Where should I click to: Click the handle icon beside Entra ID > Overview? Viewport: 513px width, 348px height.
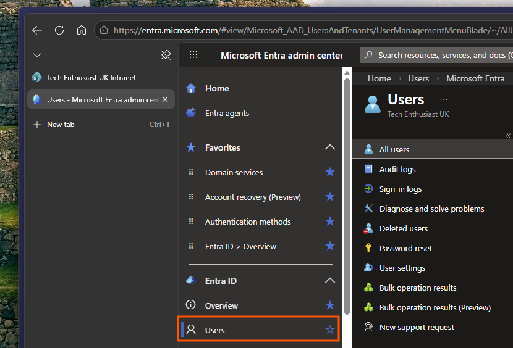point(191,246)
